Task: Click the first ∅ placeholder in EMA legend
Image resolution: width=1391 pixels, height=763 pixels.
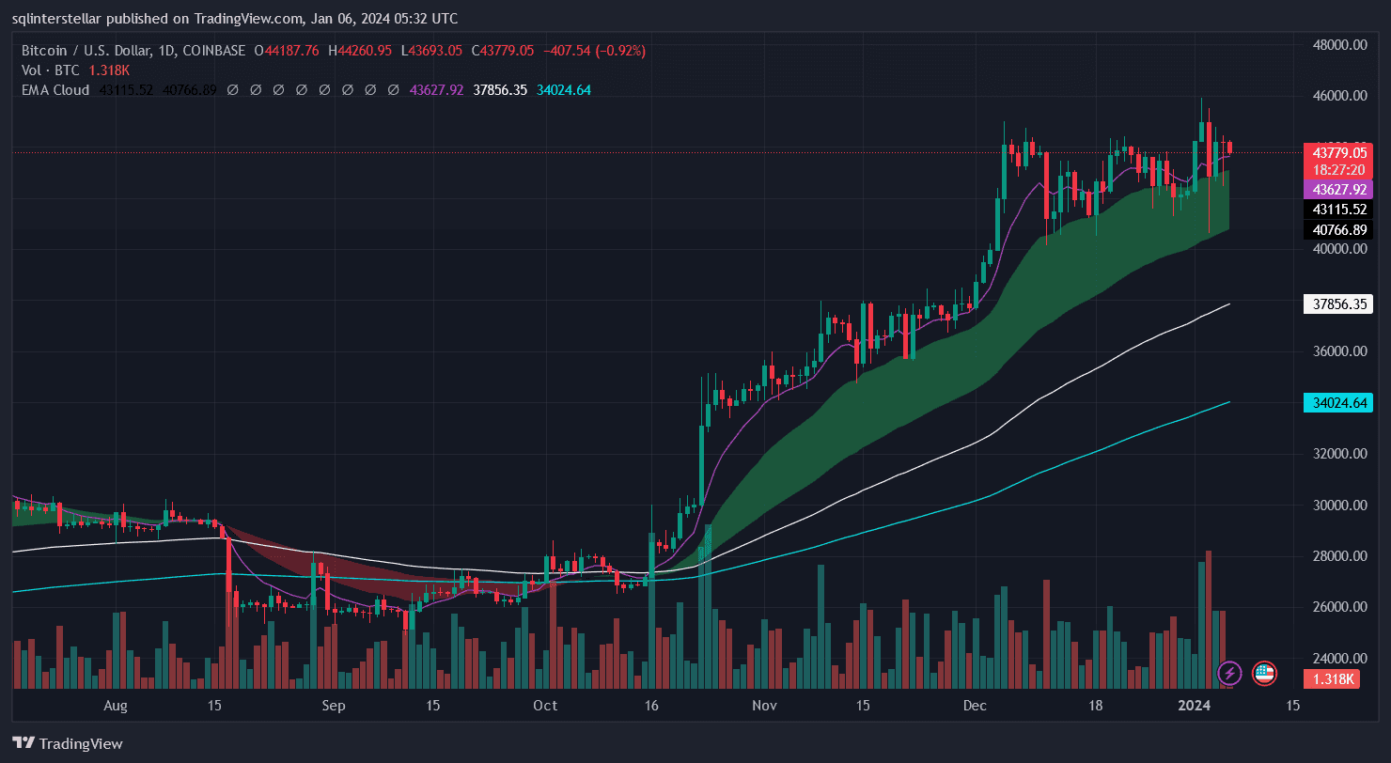Action: click(232, 90)
